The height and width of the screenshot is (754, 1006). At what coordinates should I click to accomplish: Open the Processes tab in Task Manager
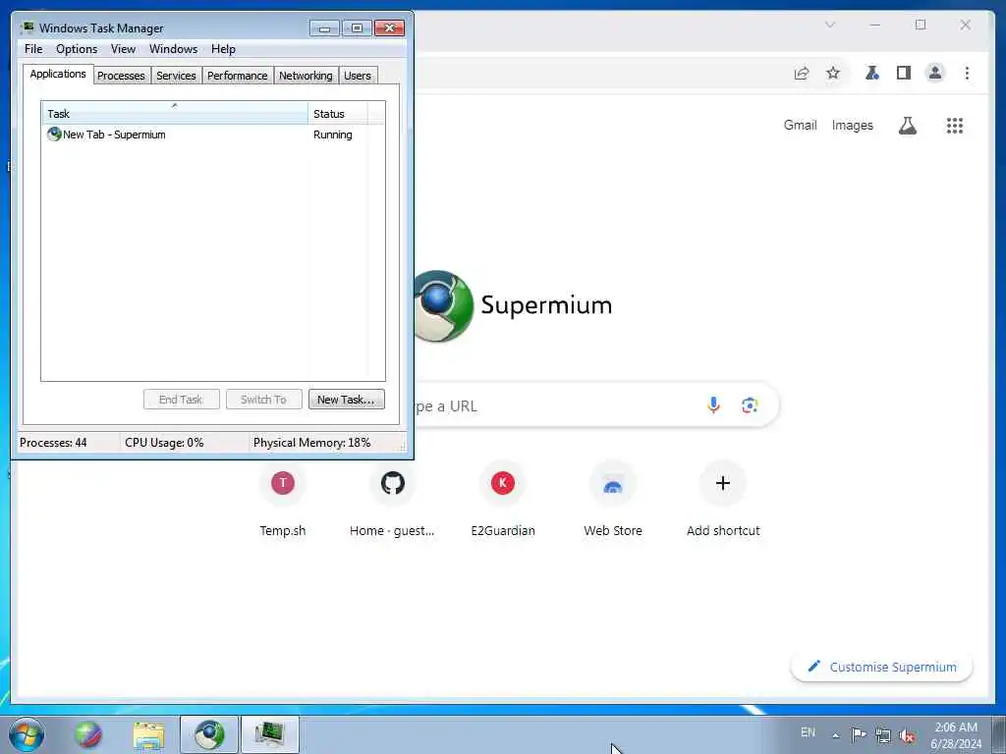point(121,76)
